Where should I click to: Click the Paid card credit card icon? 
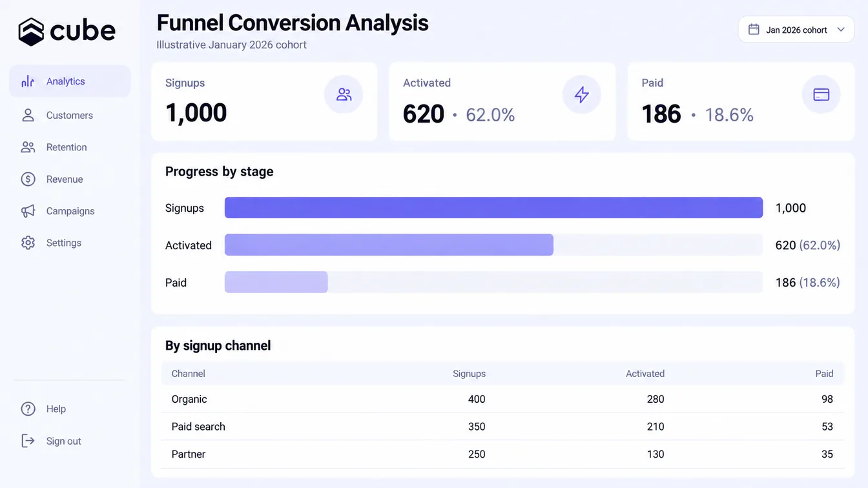[821, 94]
